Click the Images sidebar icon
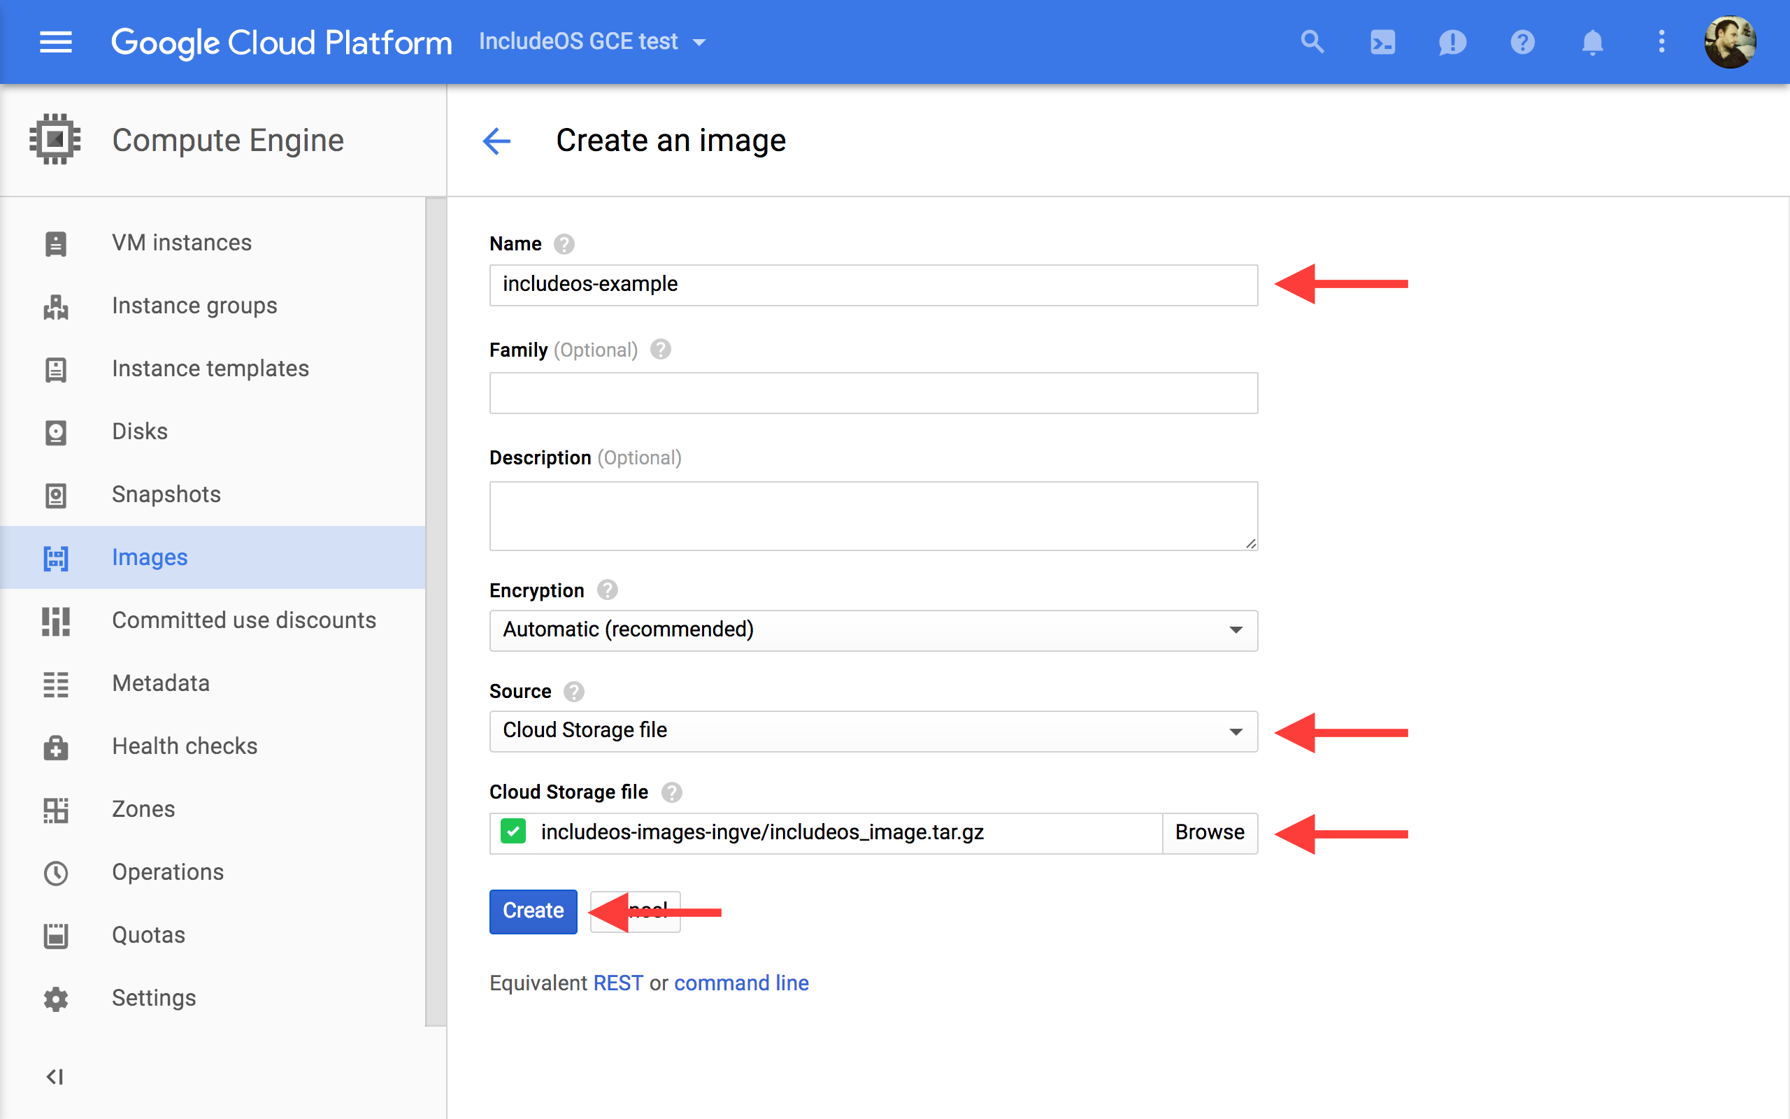This screenshot has width=1790, height=1119. [56, 558]
